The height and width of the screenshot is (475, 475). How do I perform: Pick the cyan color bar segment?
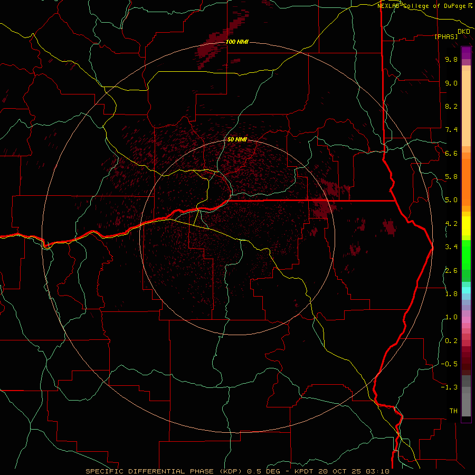coord(466,290)
